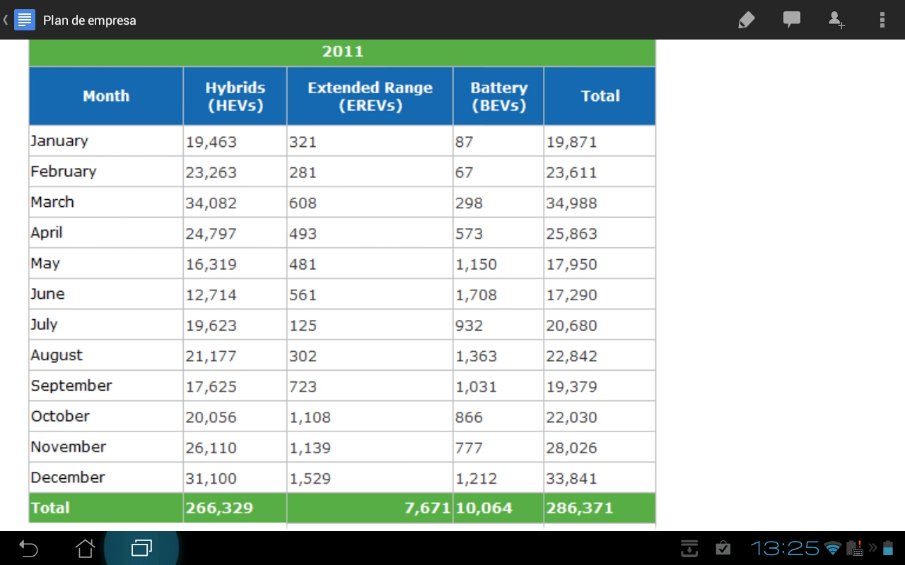
Task: Tap the green 2011 table title row
Action: pyautogui.click(x=342, y=52)
